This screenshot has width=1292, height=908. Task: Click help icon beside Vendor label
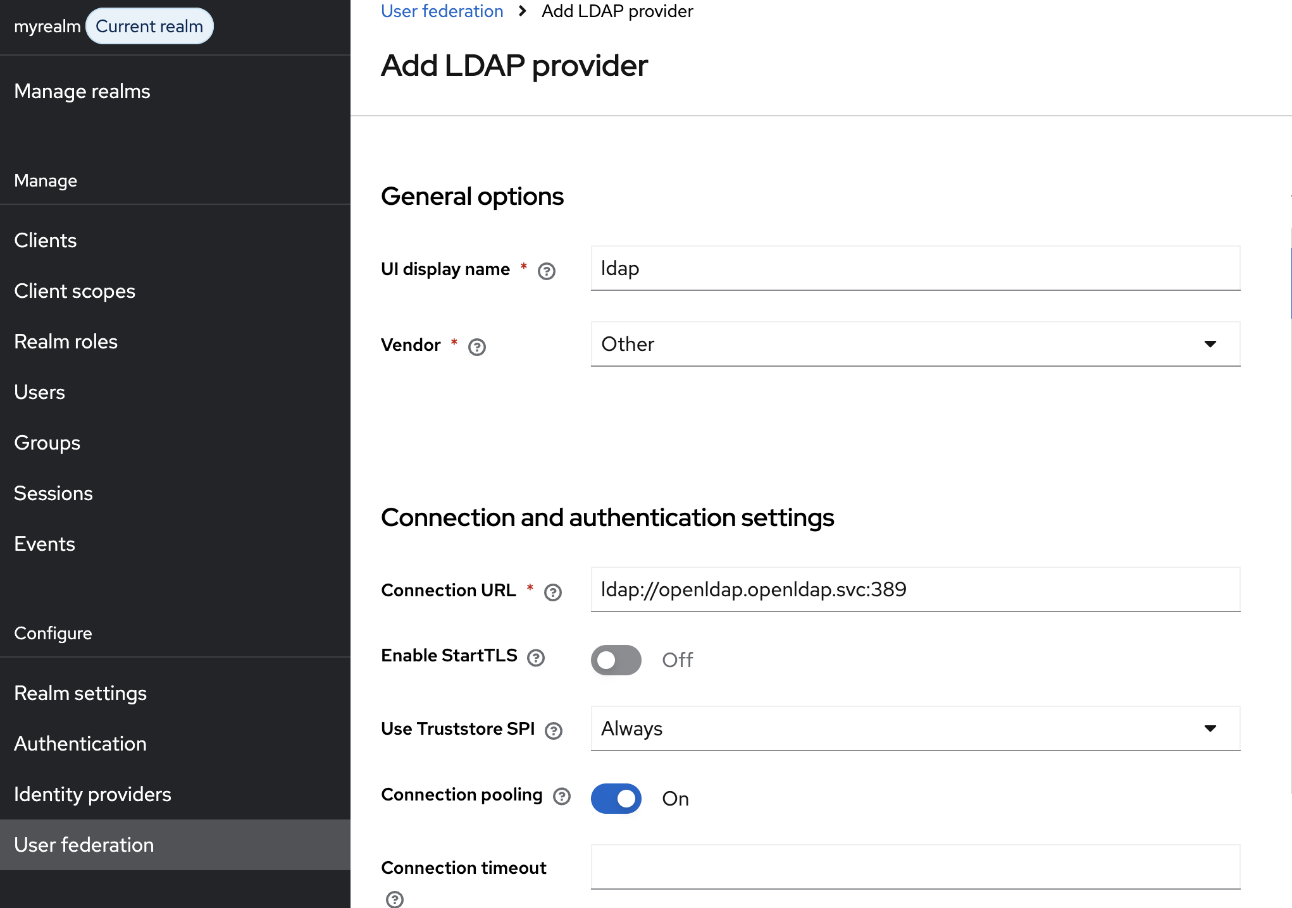click(476, 347)
